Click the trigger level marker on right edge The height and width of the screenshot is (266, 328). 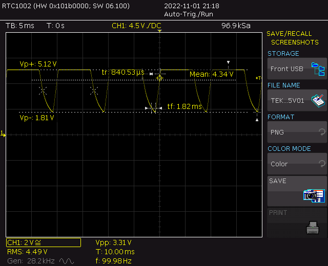click(x=259, y=78)
